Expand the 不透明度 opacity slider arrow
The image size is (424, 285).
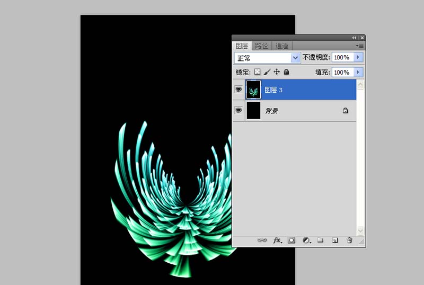click(358, 57)
